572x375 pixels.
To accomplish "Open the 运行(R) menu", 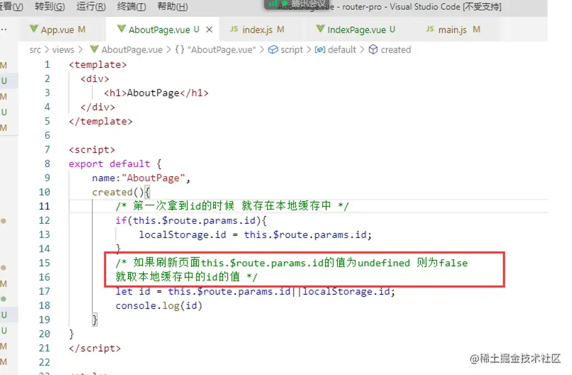I will click(x=91, y=7).
